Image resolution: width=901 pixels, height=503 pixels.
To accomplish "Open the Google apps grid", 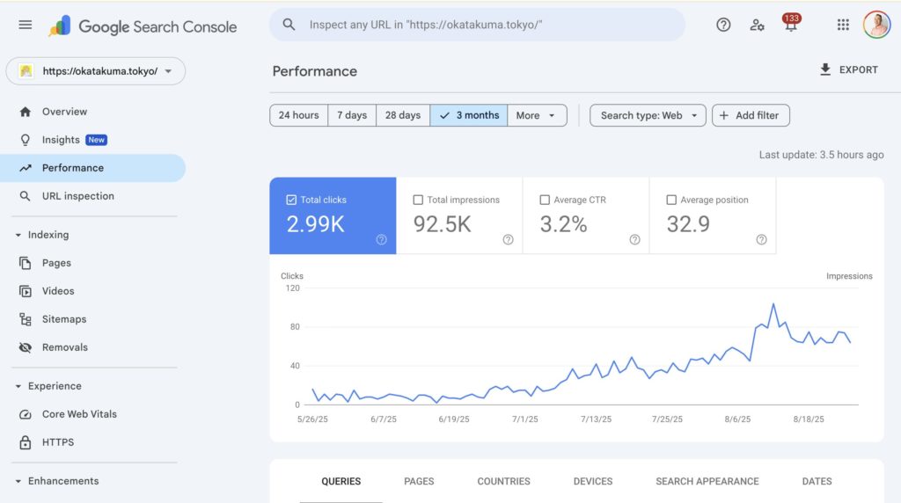I will click(x=843, y=25).
